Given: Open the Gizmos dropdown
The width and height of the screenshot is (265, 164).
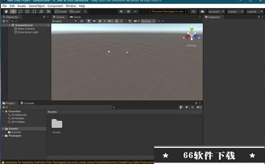Looking at the screenshot, I should (148, 21).
